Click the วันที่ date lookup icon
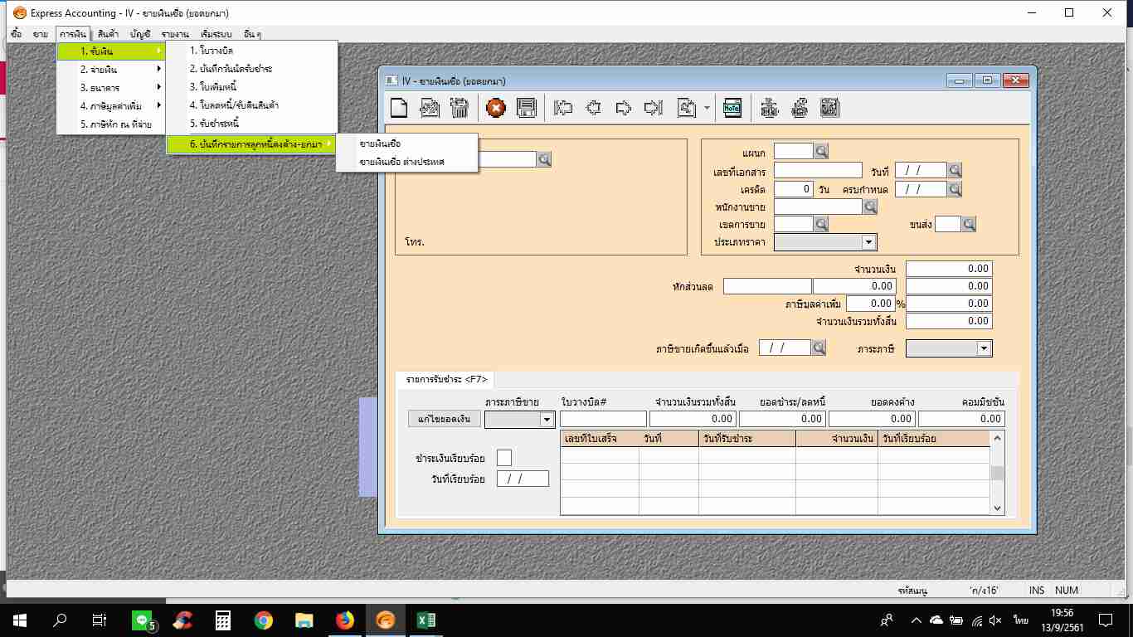 pyautogui.click(x=955, y=170)
